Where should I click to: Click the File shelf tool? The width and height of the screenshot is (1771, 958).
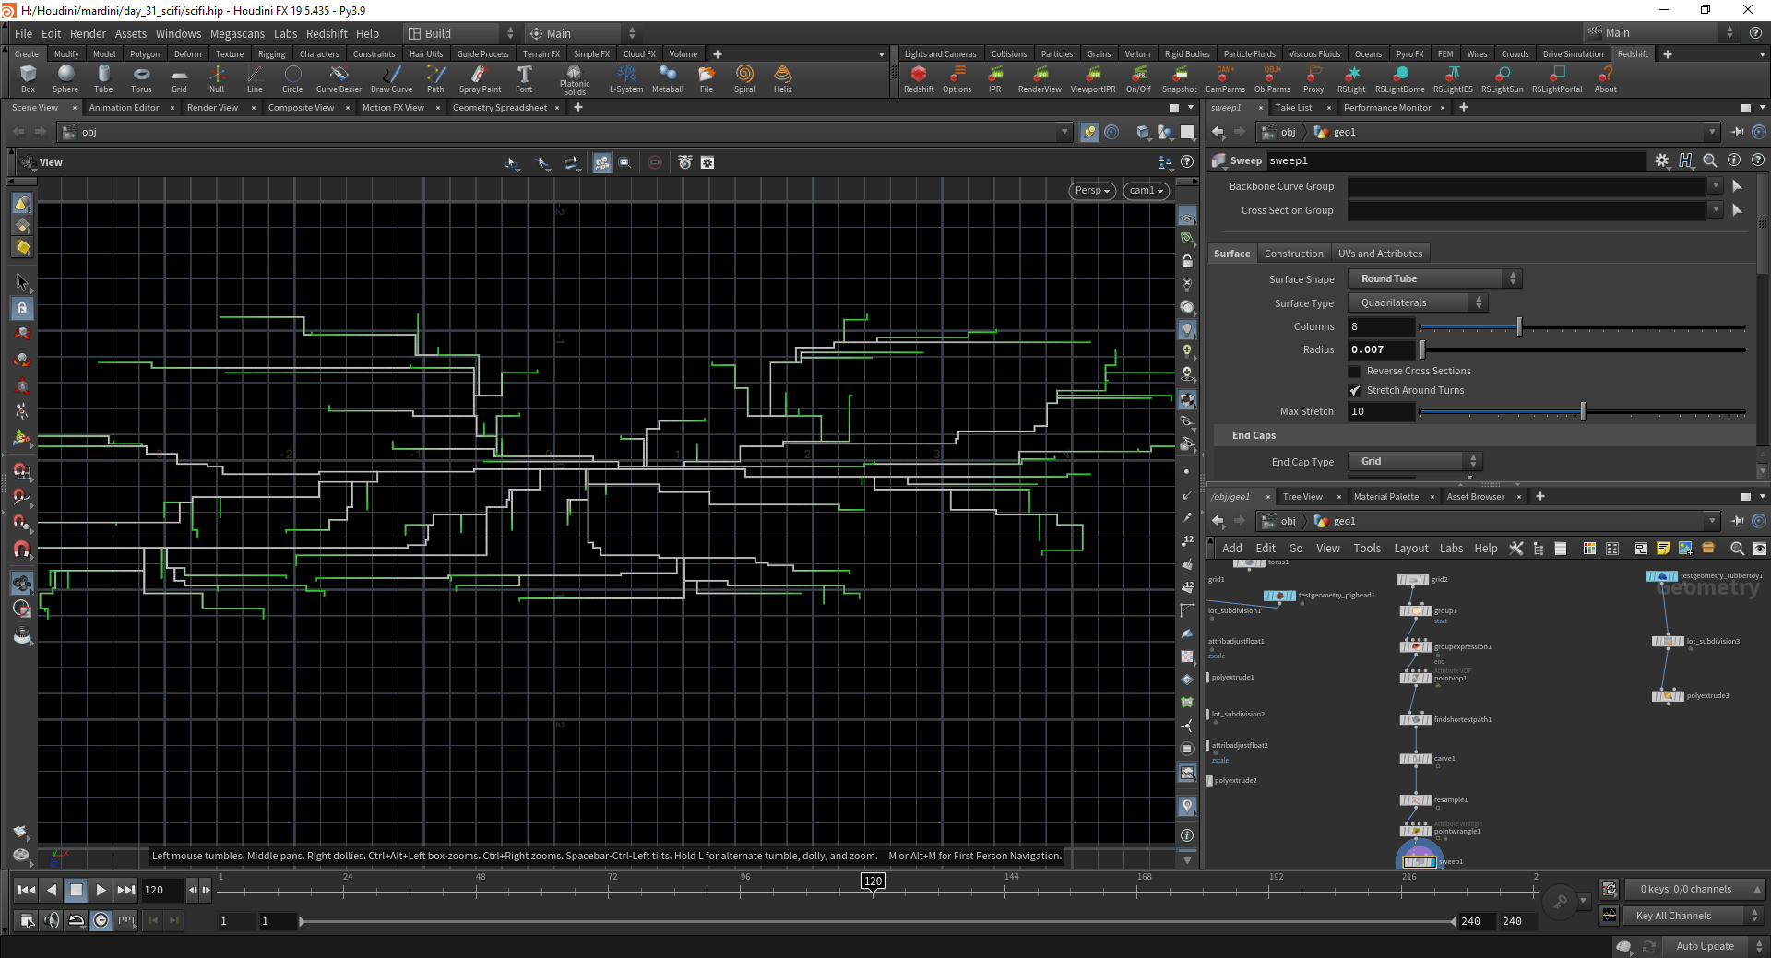[707, 78]
